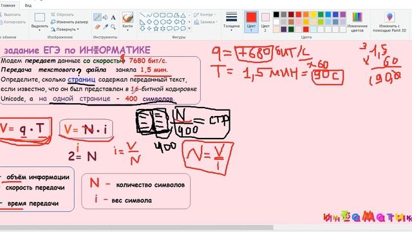Image resolution: width=412 pixels, height=232 pixels.
Task: Choose the Rounded rectangular callout shape
Action: 170,28
